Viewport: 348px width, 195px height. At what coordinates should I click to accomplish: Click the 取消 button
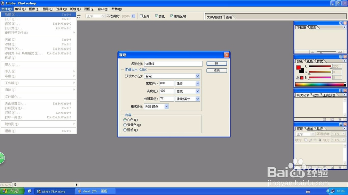click(x=216, y=70)
